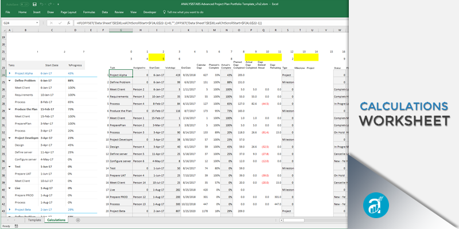
Task: Add a new sheet with the plus icon
Action: coord(78,220)
